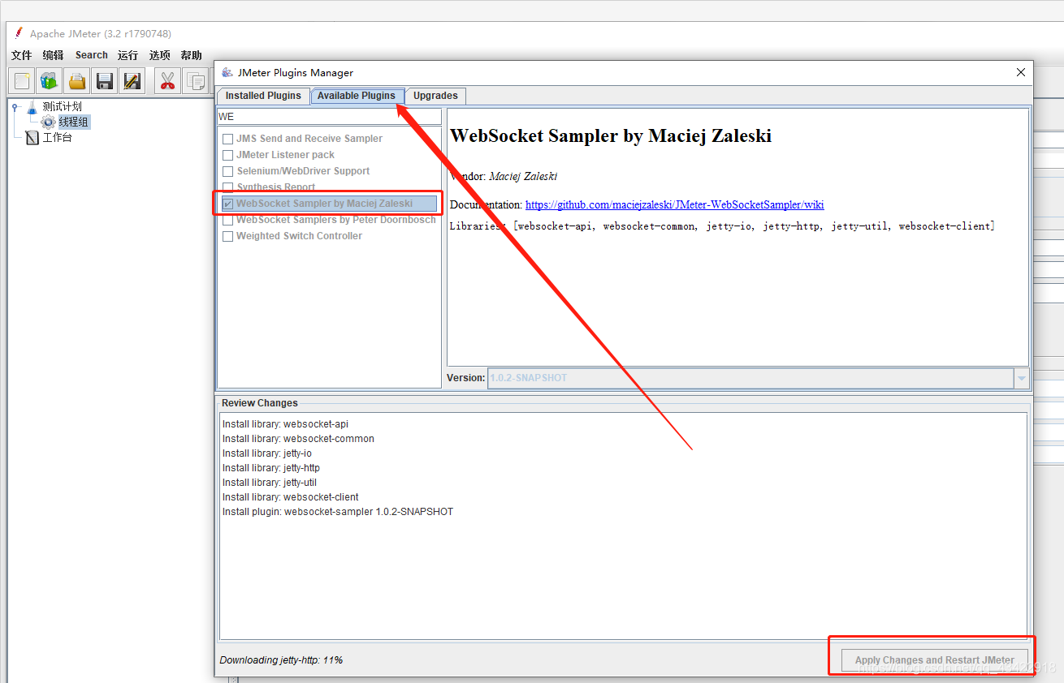Select Selenium/WebDriver Support label
1064x683 pixels.
[x=303, y=171]
